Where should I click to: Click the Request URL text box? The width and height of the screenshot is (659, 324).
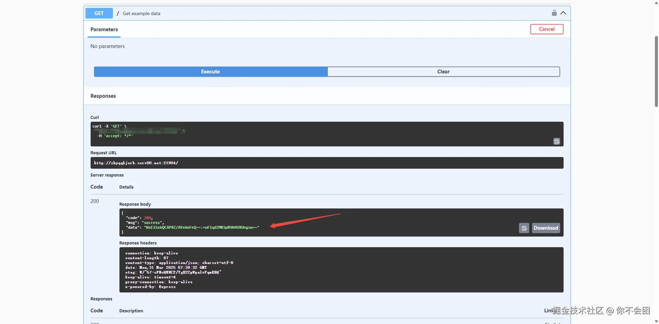pyautogui.click(x=326, y=163)
